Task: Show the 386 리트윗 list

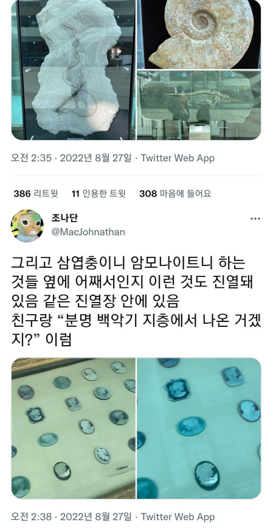Action: coord(36,194)
